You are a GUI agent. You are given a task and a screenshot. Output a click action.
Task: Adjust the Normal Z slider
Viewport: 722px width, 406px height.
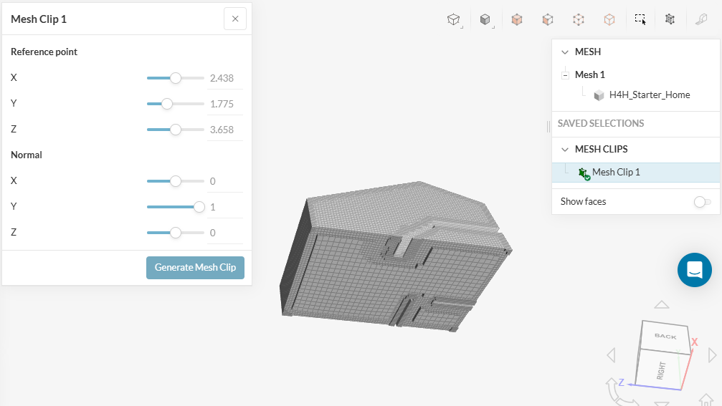tap(176, 233)
